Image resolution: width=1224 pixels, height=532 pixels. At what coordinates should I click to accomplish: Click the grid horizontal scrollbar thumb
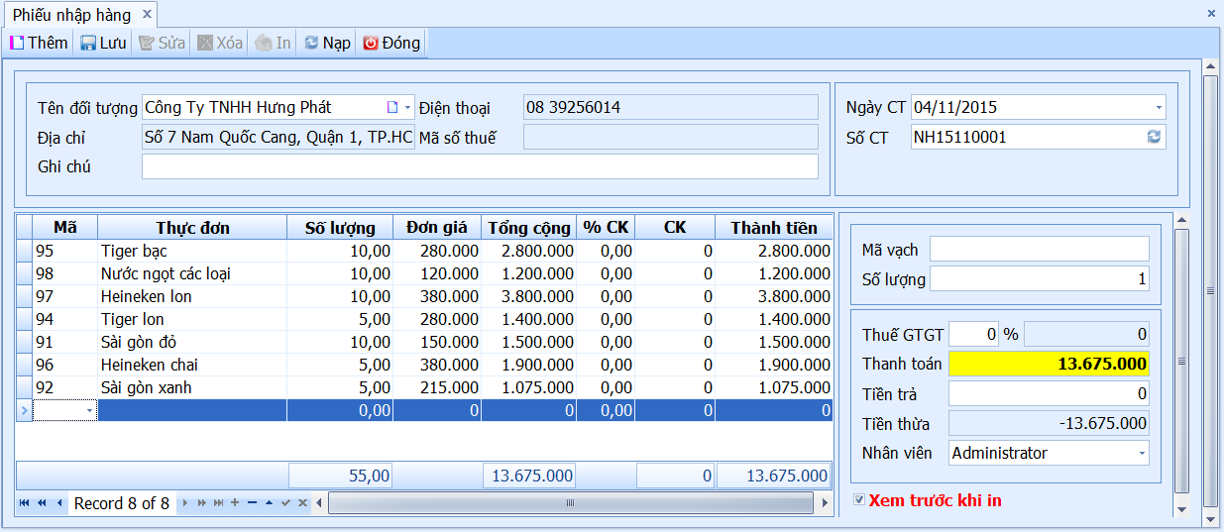(571, 503)
